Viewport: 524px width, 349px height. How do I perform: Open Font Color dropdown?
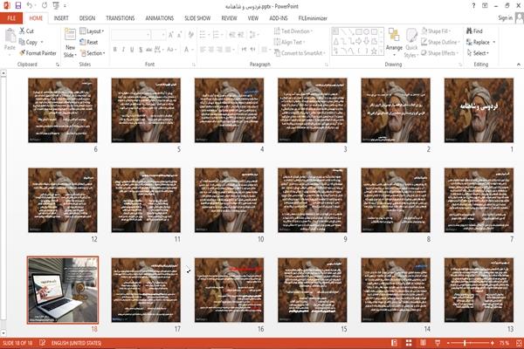tap(188, 50)
